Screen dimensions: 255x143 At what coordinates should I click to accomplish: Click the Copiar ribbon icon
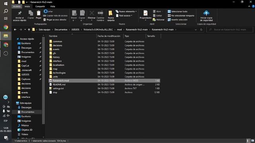coord(31,15)
